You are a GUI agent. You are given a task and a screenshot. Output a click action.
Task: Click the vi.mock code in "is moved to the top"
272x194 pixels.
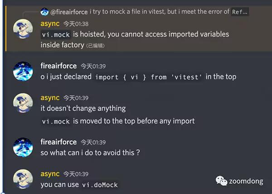tap(56, 121)
